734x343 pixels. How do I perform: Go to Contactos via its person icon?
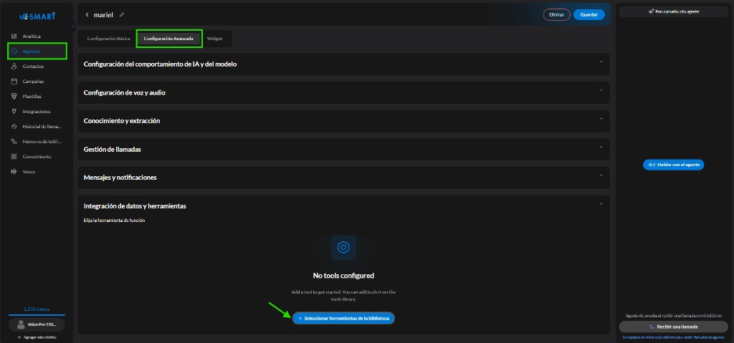pos(14,67)
